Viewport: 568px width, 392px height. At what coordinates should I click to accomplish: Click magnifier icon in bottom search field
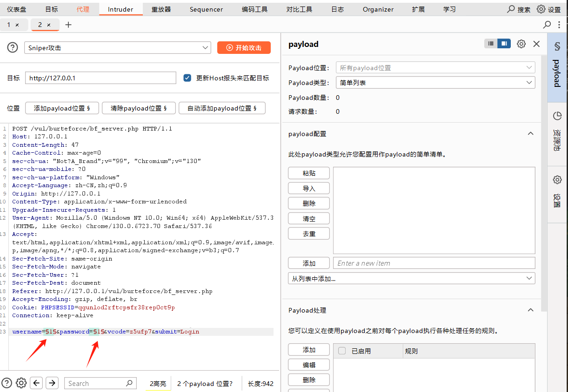[129, 383]
